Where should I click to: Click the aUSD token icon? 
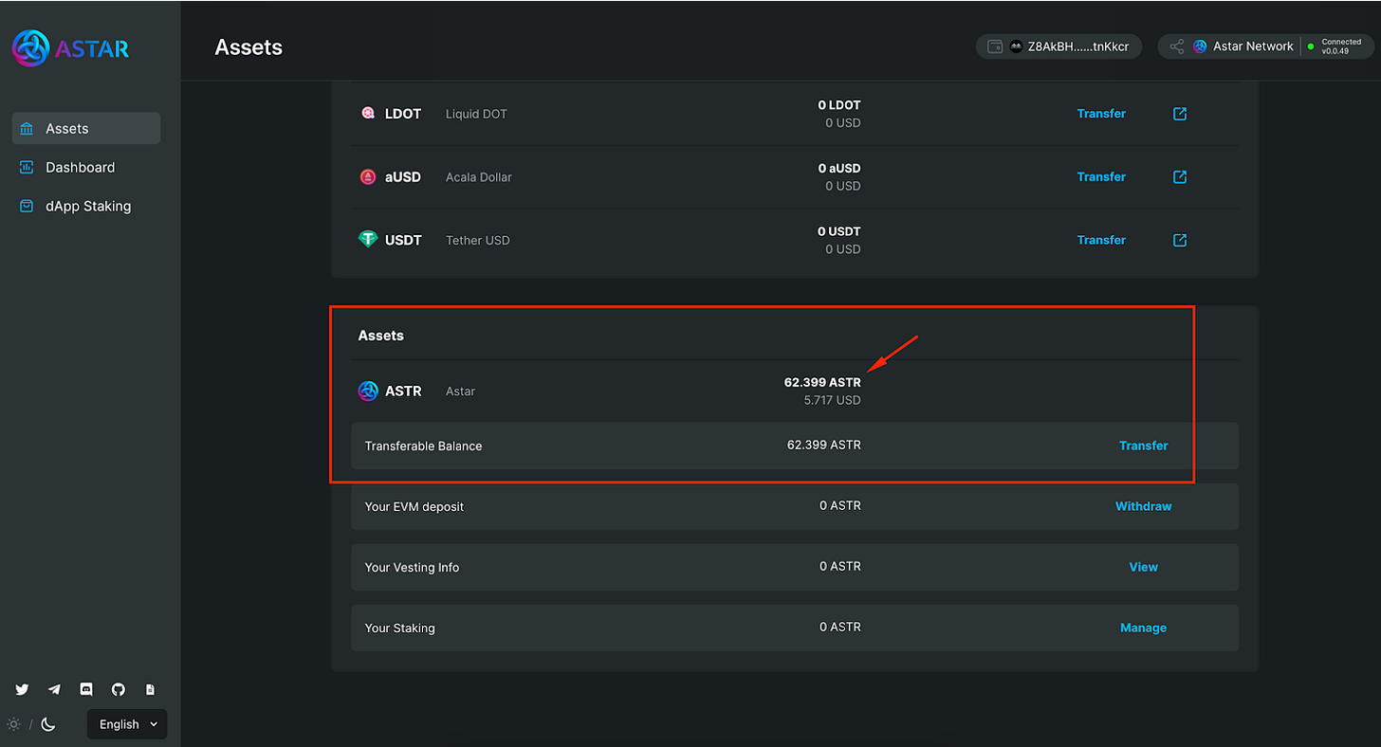point(368,176)
